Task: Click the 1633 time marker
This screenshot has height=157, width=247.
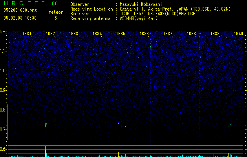Action: (x=74, y=34)
